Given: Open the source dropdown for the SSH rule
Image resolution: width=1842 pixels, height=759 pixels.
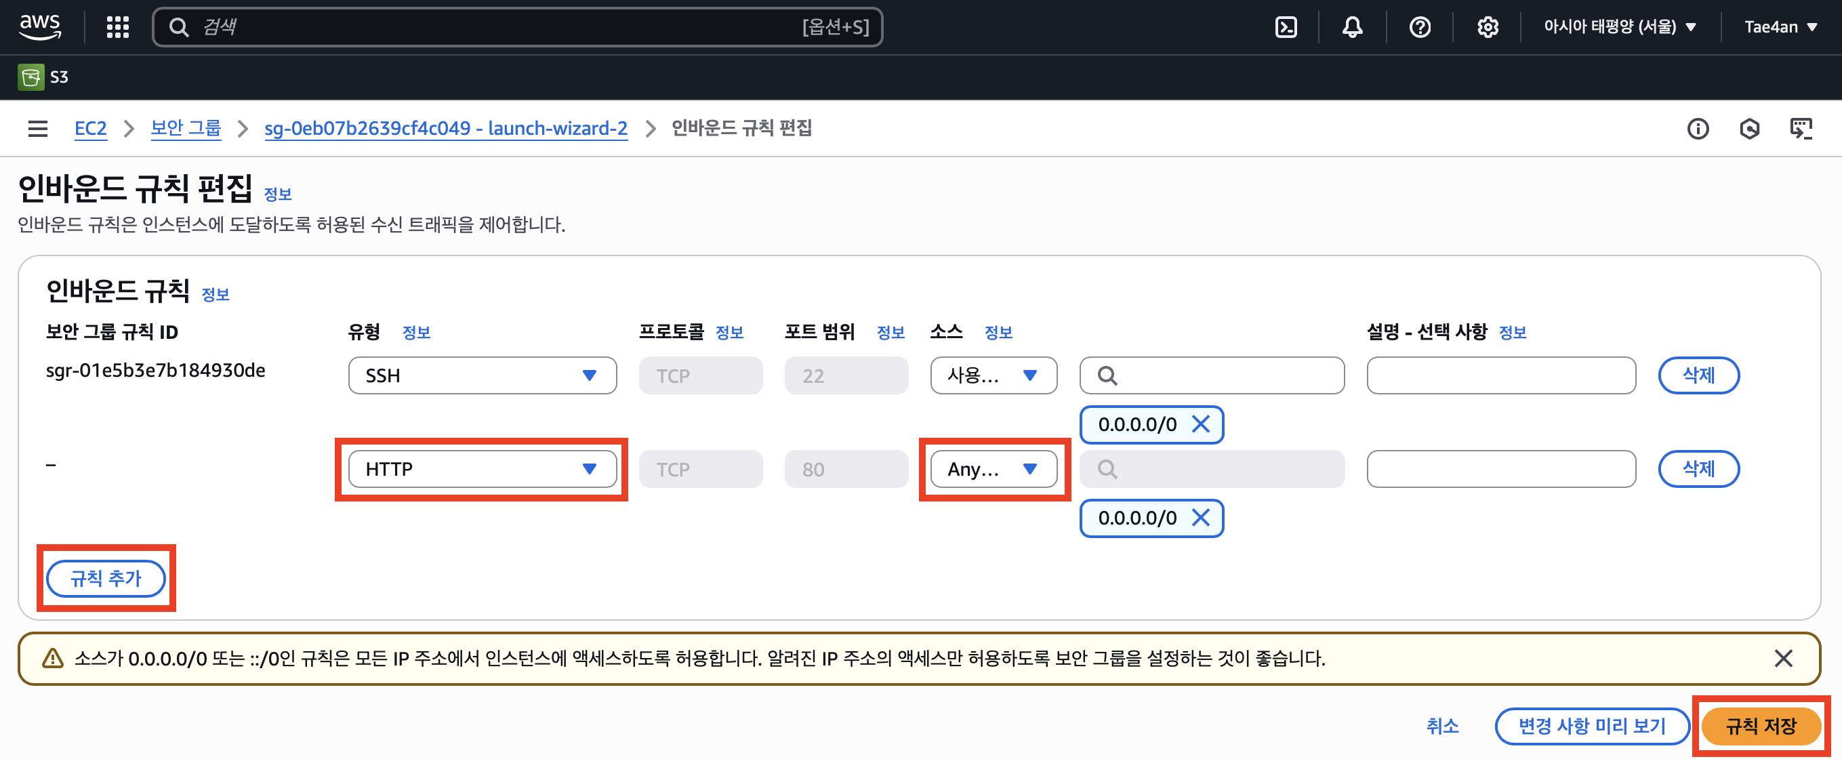Looking at the screenshot, I should point(994,375).
